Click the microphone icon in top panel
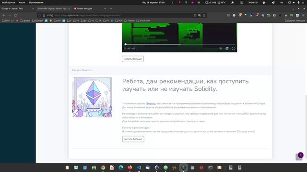The height and width of the screenshot is (172, 307). [x=298, y=2]
